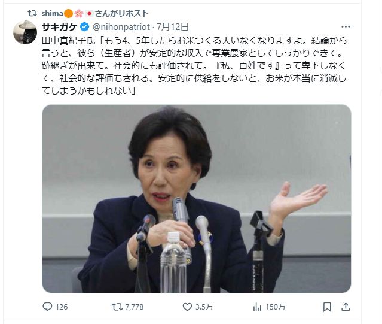Viewport: 382px width, 324px height.
Task: Click shima reposted label
Action: pyautogui.click(x=95, y=13)
